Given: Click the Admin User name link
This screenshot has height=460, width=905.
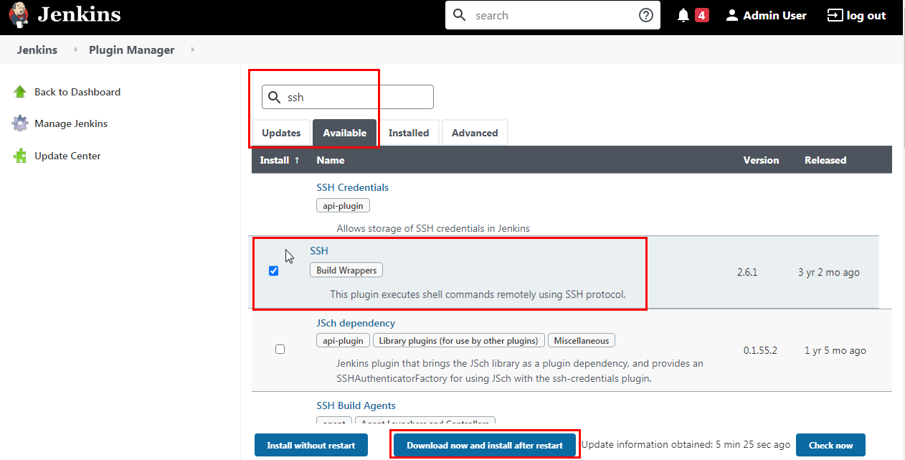Looking at the screenshot, I should (x=774, y=15).
